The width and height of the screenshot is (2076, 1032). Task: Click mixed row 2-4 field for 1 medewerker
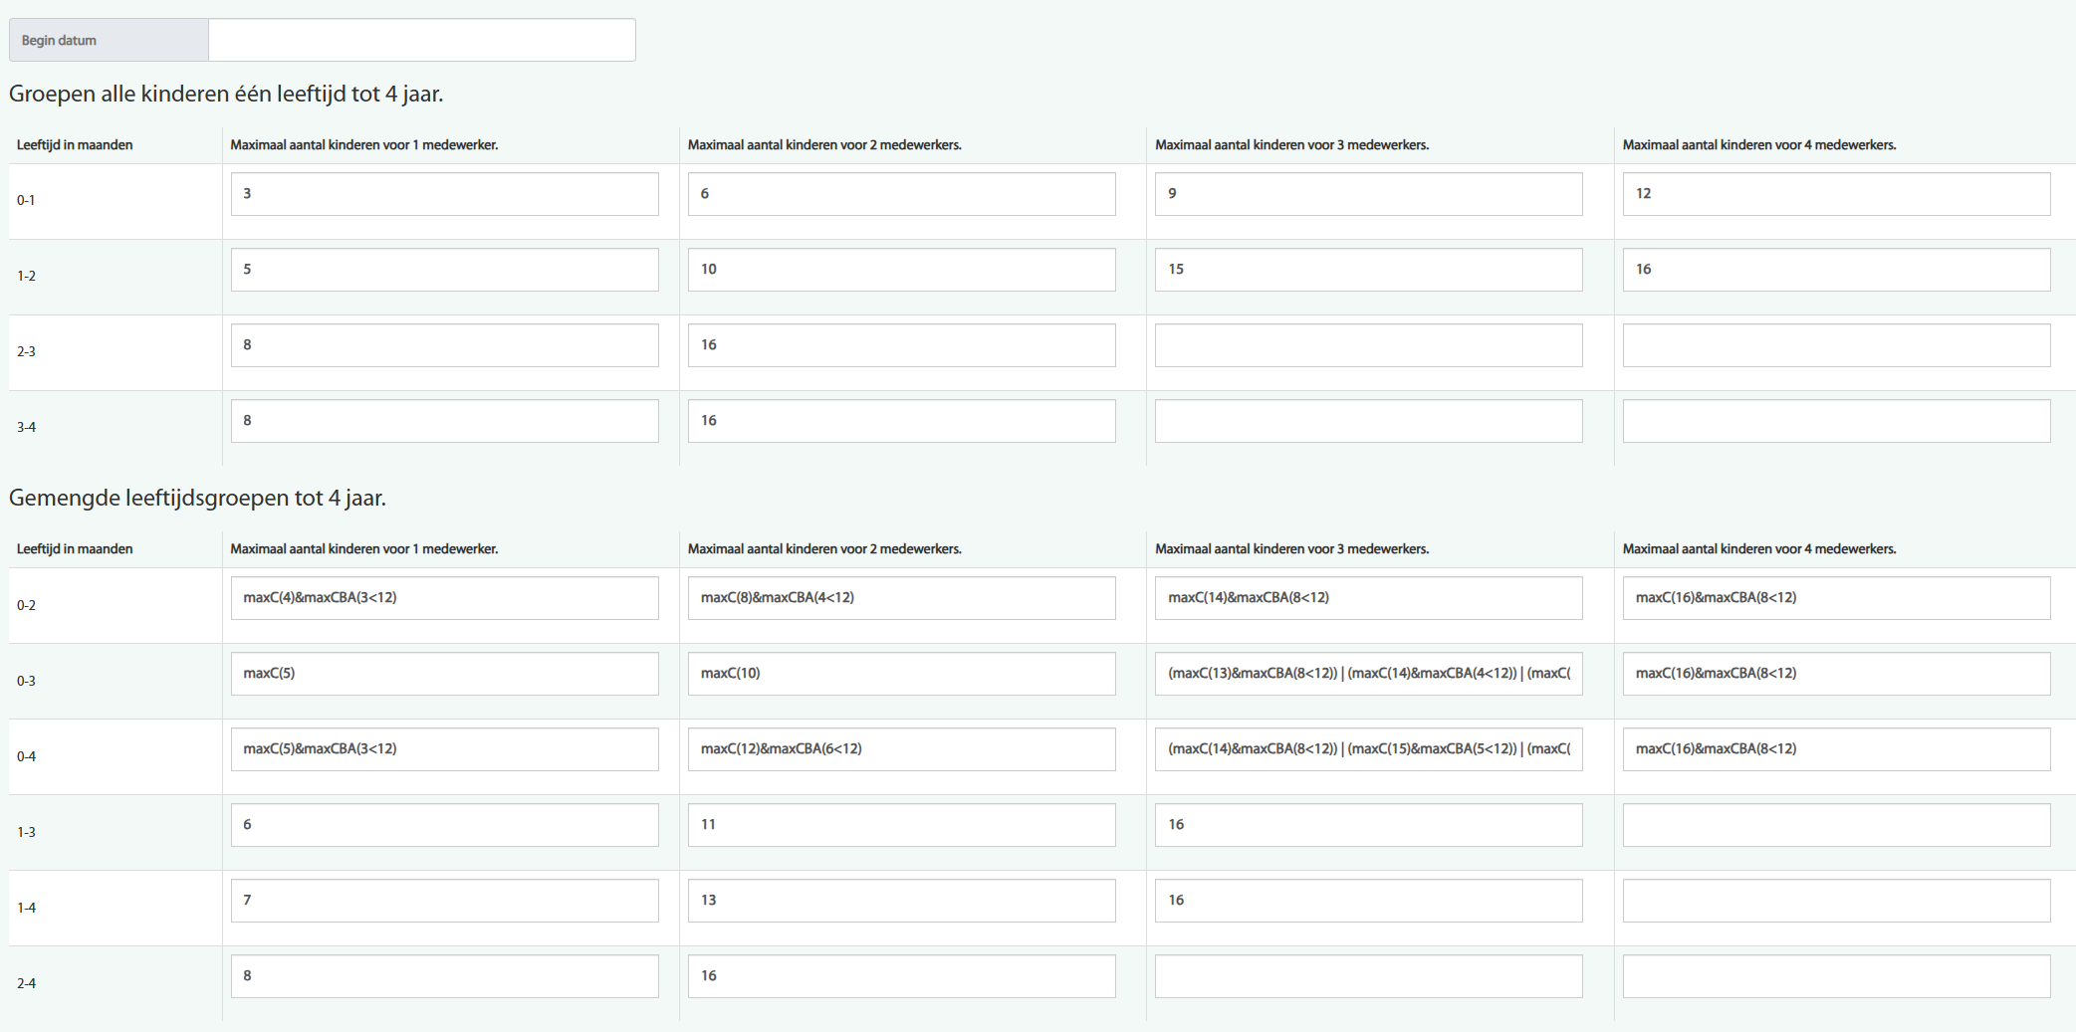tap(444, 976)
